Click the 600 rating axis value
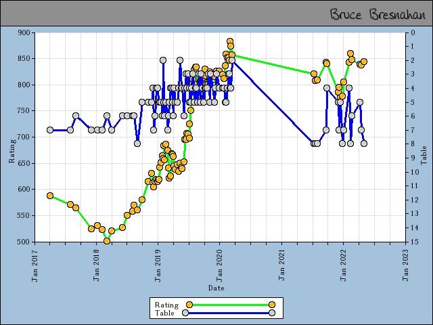The width and height of the screenshot is (433, 325). pyautogui.click(x=24, y=190)
